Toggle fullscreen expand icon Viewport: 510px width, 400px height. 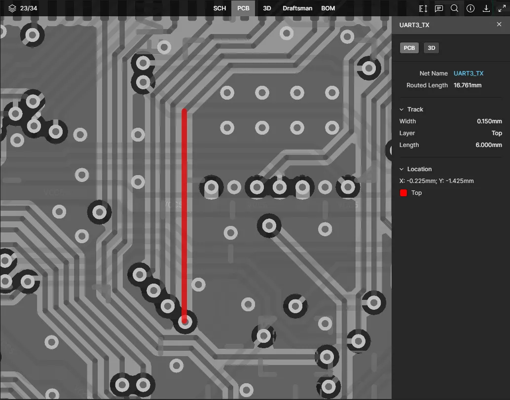[x=502, y=8]
